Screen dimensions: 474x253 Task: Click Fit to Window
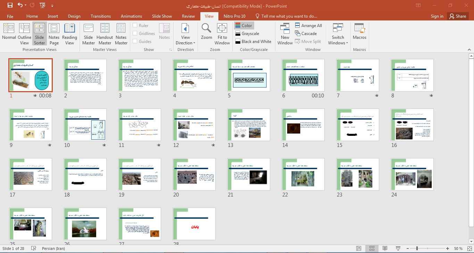point(222,34)
